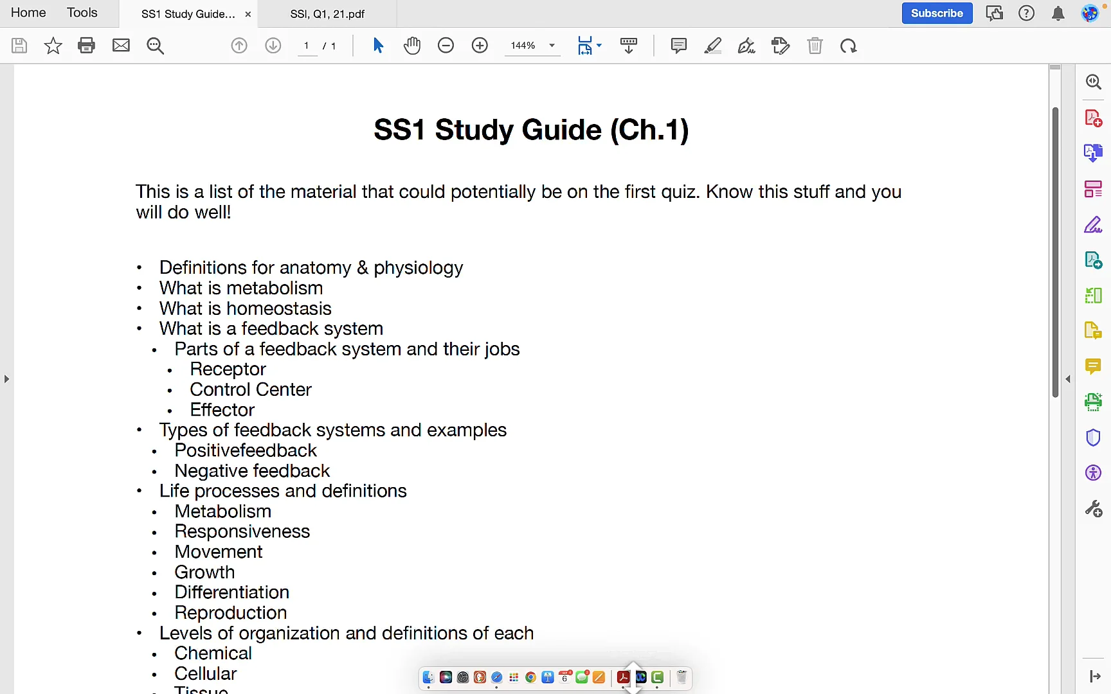Image resolution: width=1111 pixels, height=694 pixels.
Task: Click the Subscribe button
Action: click(x=937, y=13)
